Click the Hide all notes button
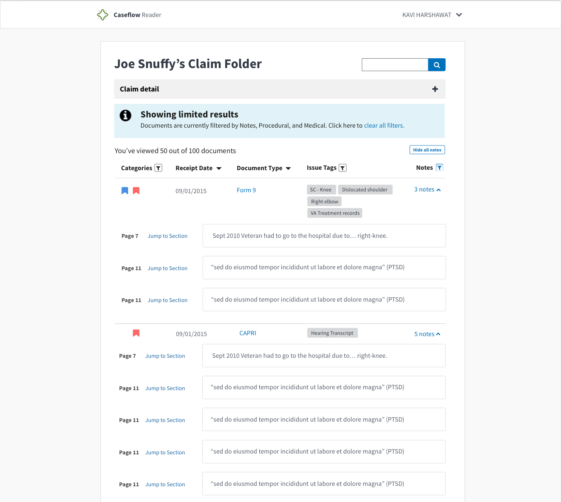Image resolution: width=562 pixels, height=502 pixels. pos(427,150)
